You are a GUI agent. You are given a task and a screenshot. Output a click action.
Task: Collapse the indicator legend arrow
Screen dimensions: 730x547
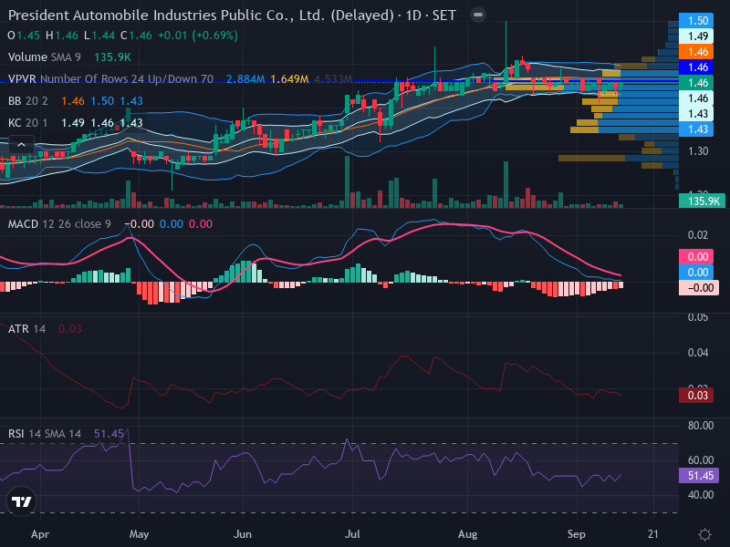pos(21,145)
